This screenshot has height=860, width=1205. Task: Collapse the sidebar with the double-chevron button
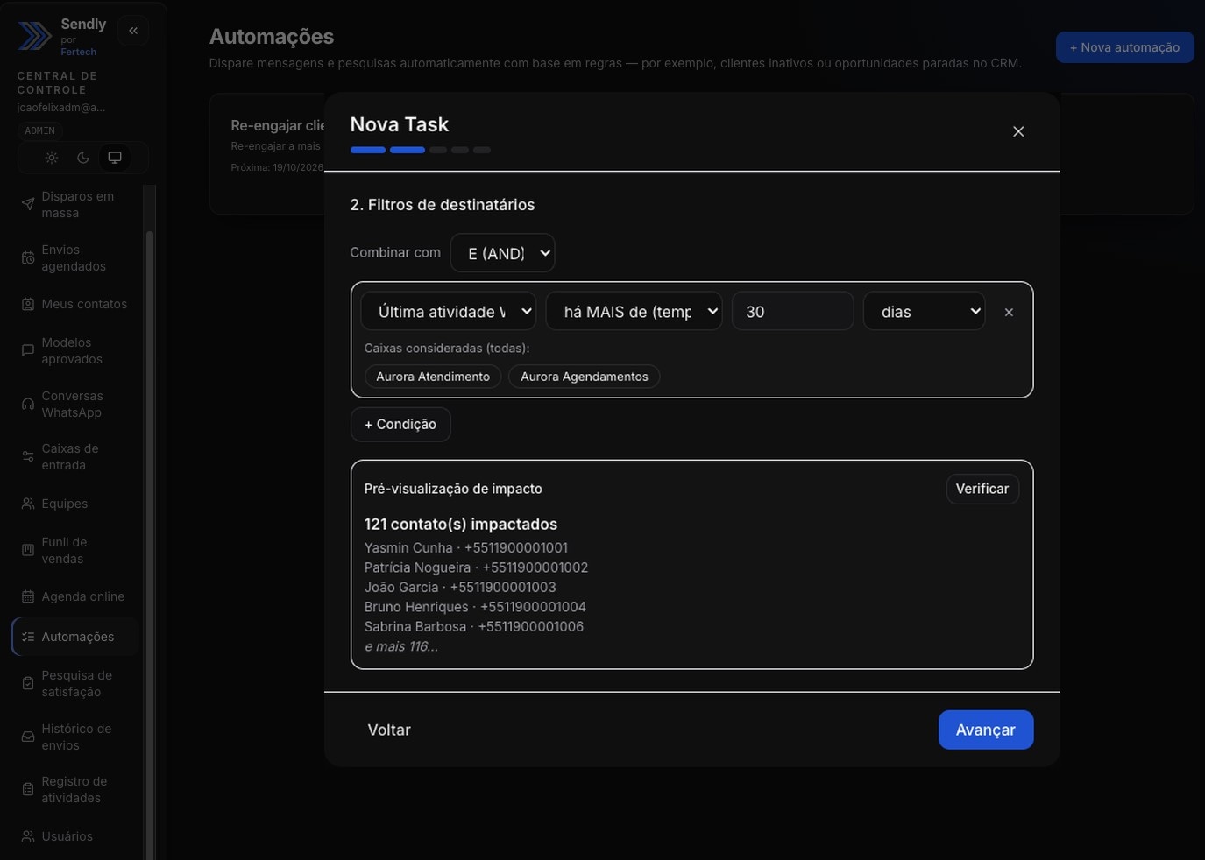133,31
